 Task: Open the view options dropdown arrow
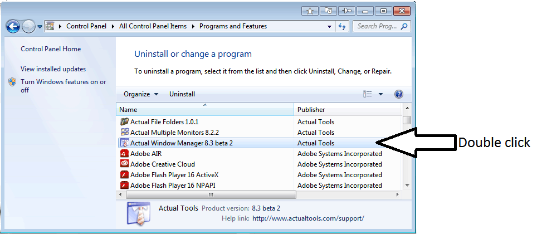pos(380,94)
